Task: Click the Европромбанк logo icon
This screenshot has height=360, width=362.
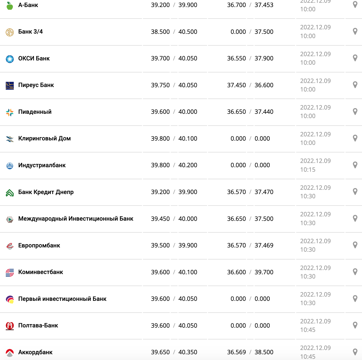Action: (x=10, y=246)
